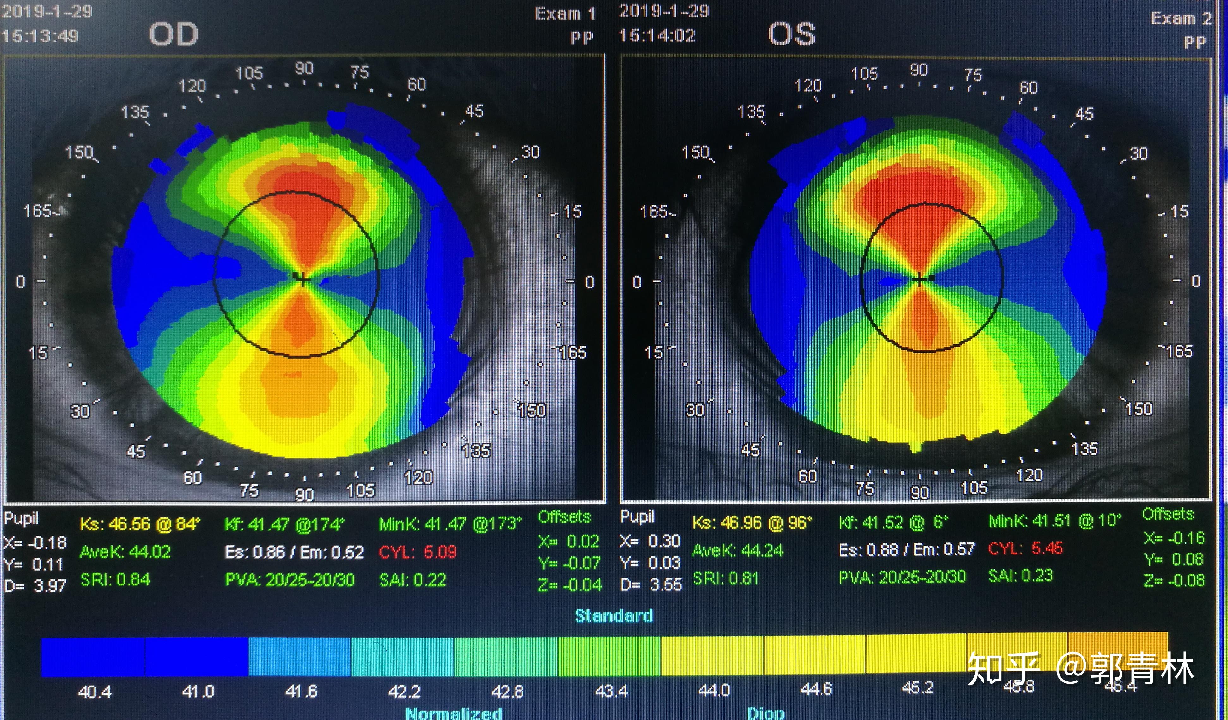Click the OS pupil D= 3.55 value
This screenshot has width=1228, height=720.
[651, 584]
